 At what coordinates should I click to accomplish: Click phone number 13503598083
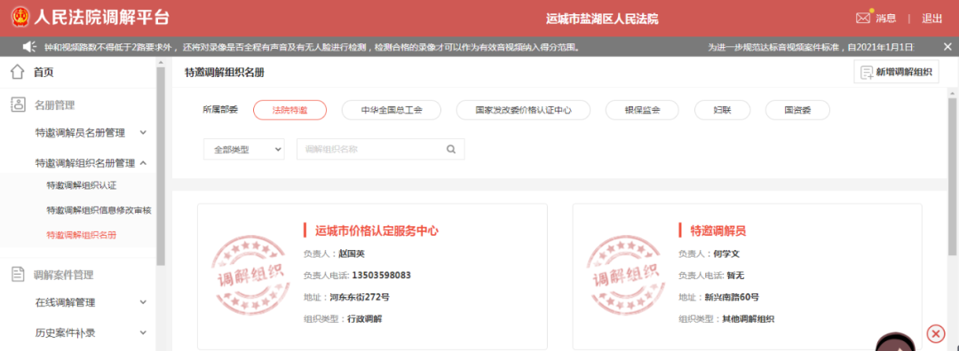(x=381, y=276)
